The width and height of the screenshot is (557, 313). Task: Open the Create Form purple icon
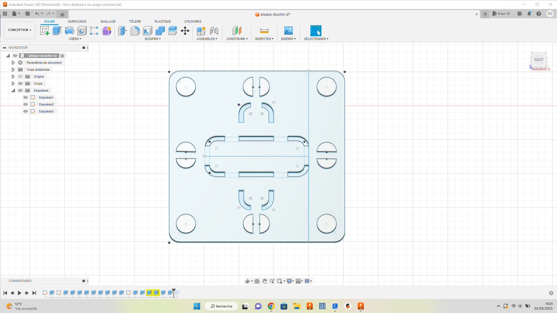[107, 30]
